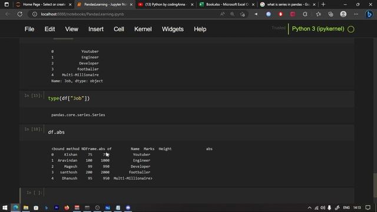The image size is (377, 212).
Task: Open the zoom magnifier in the address bar
Action: pos(232,14)
